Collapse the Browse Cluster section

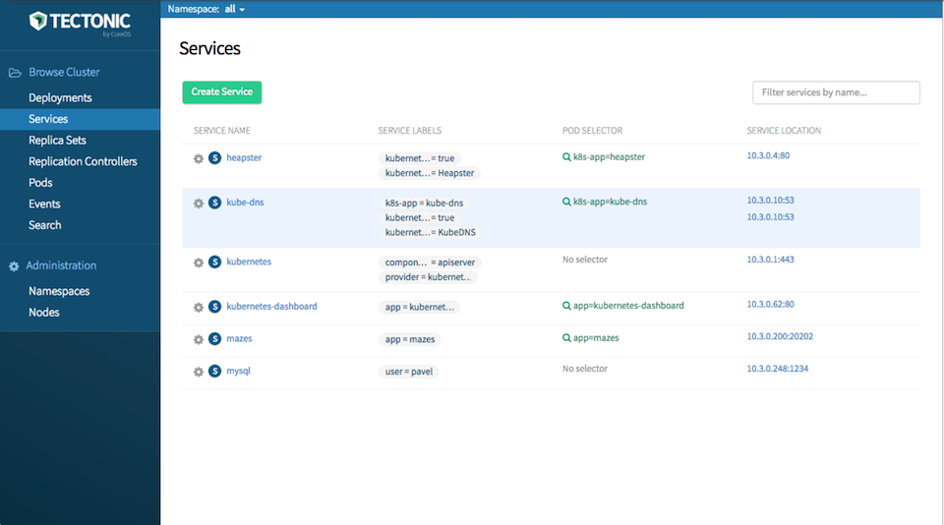(64, 73)
